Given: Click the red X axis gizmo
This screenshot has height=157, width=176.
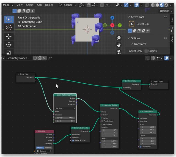Looking at the screenshot, I should click(112, 25).
